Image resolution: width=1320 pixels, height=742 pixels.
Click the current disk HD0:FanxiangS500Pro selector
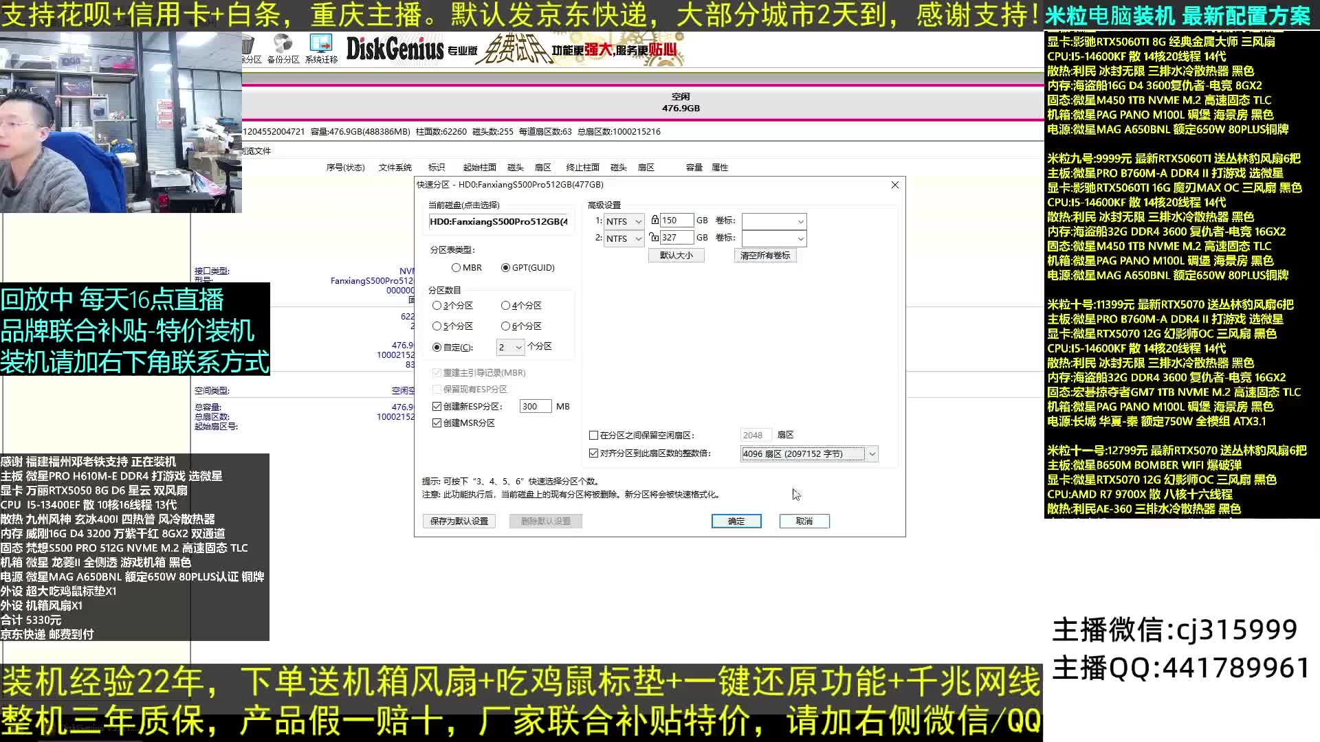(x=498, y=221)
